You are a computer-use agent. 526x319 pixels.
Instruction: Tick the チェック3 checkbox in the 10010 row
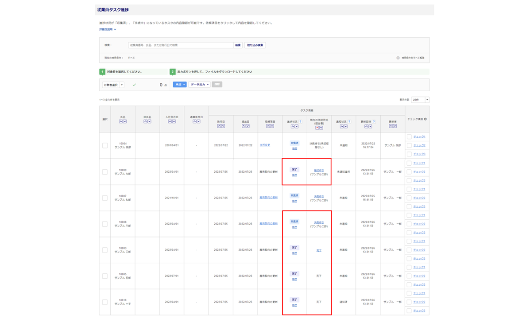(409, 311)
